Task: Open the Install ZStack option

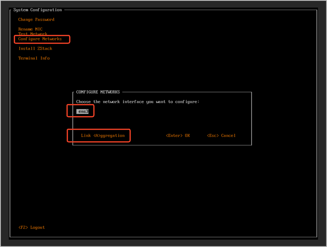Action: pyautogui.click(x=35, y=49)
